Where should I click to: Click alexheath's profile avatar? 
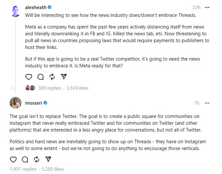15,11
